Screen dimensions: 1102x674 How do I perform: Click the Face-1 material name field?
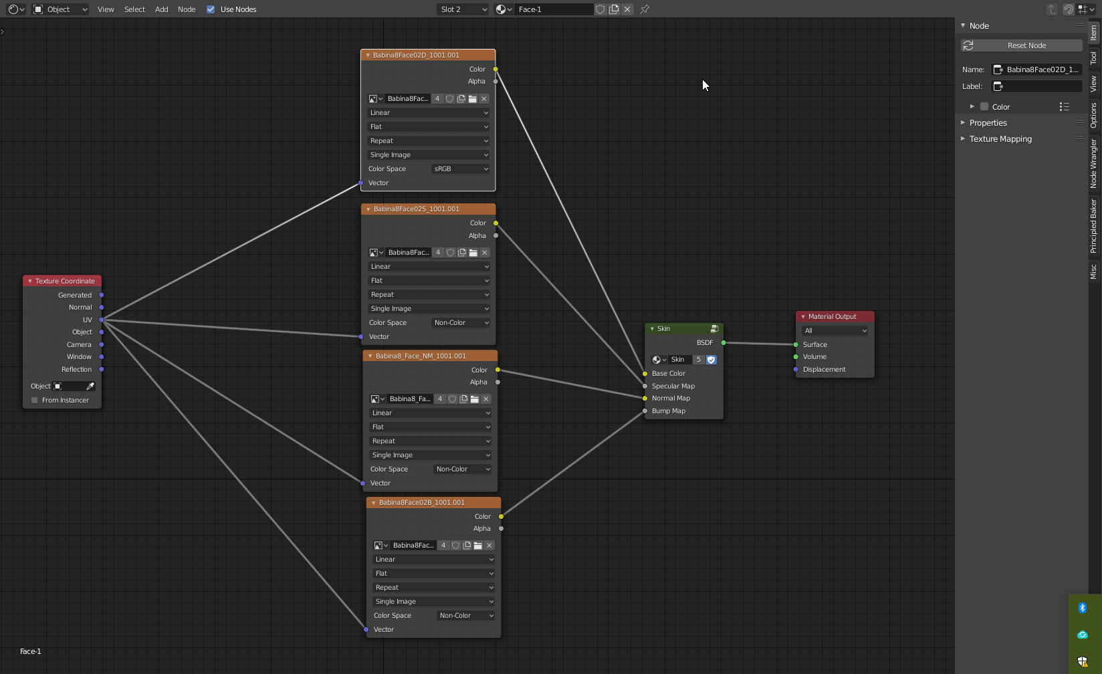coord(554,9)
